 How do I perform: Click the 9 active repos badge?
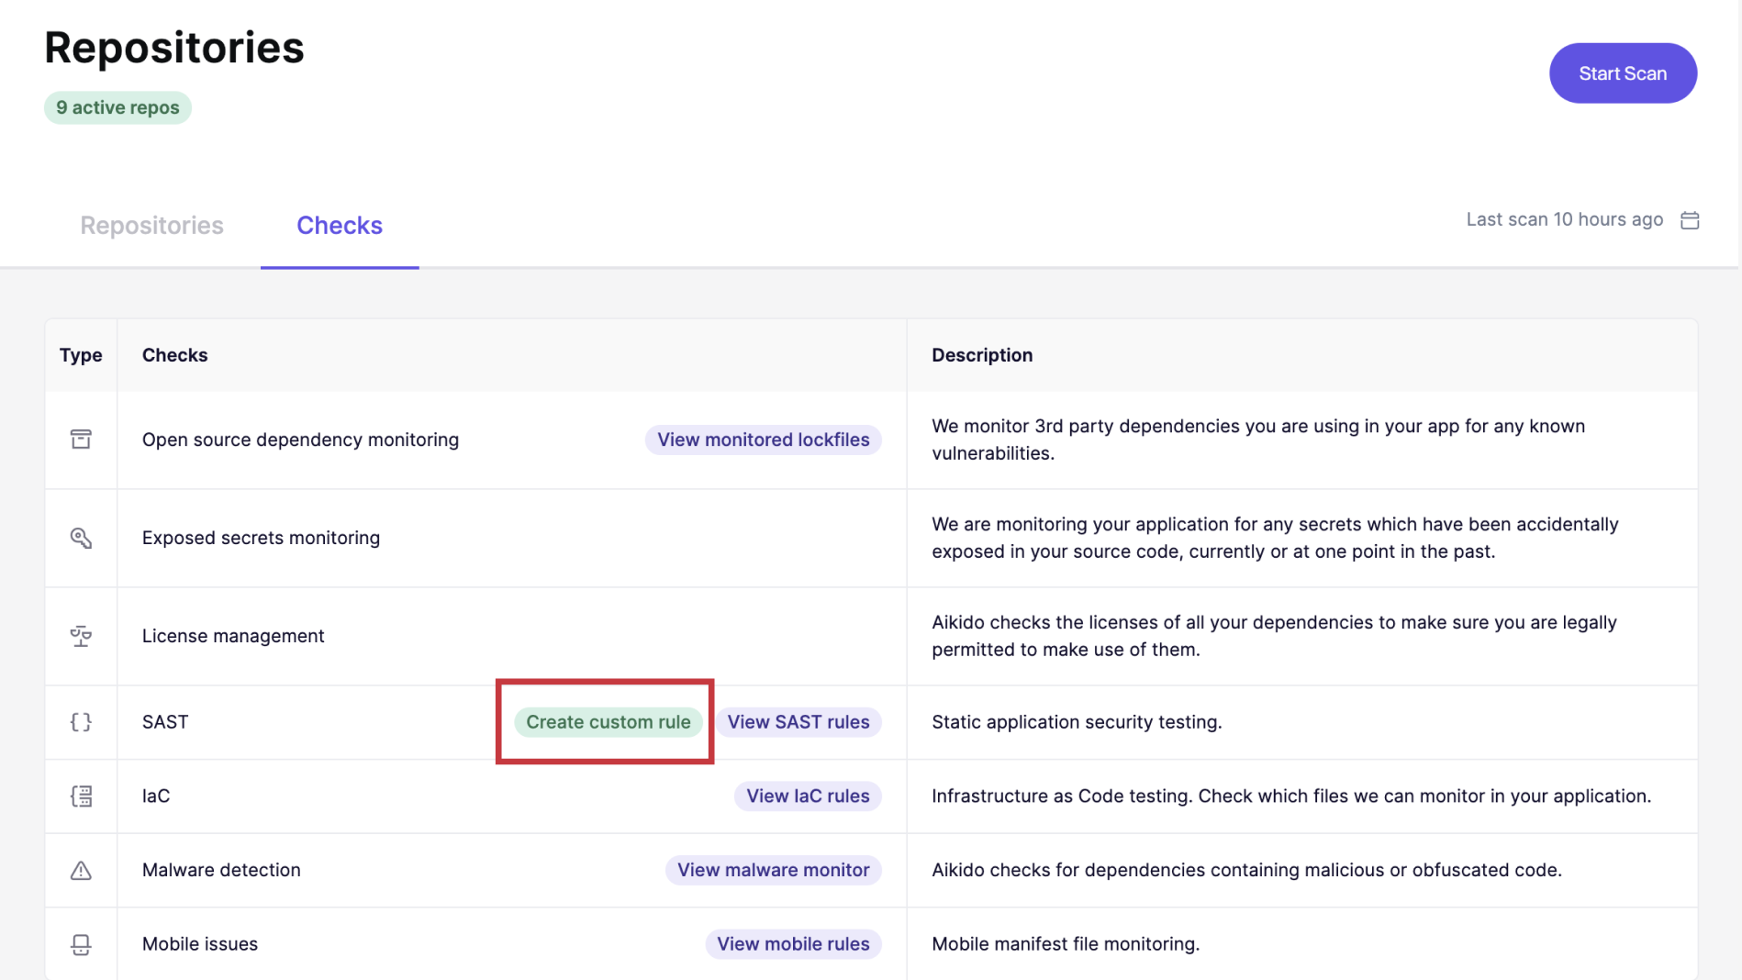pyautogui.click(x=117, y=107)
